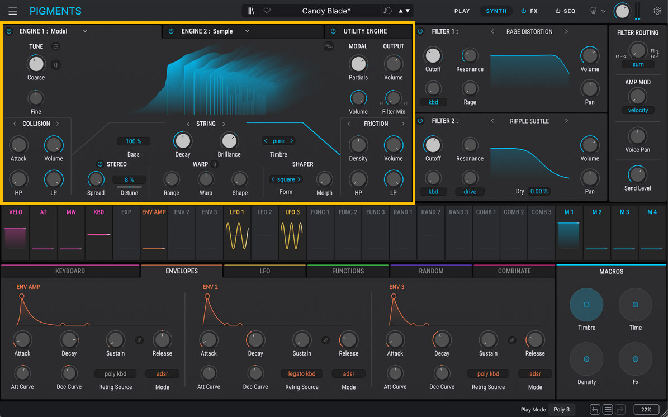Select the next preset down arrow

(408, 11)
